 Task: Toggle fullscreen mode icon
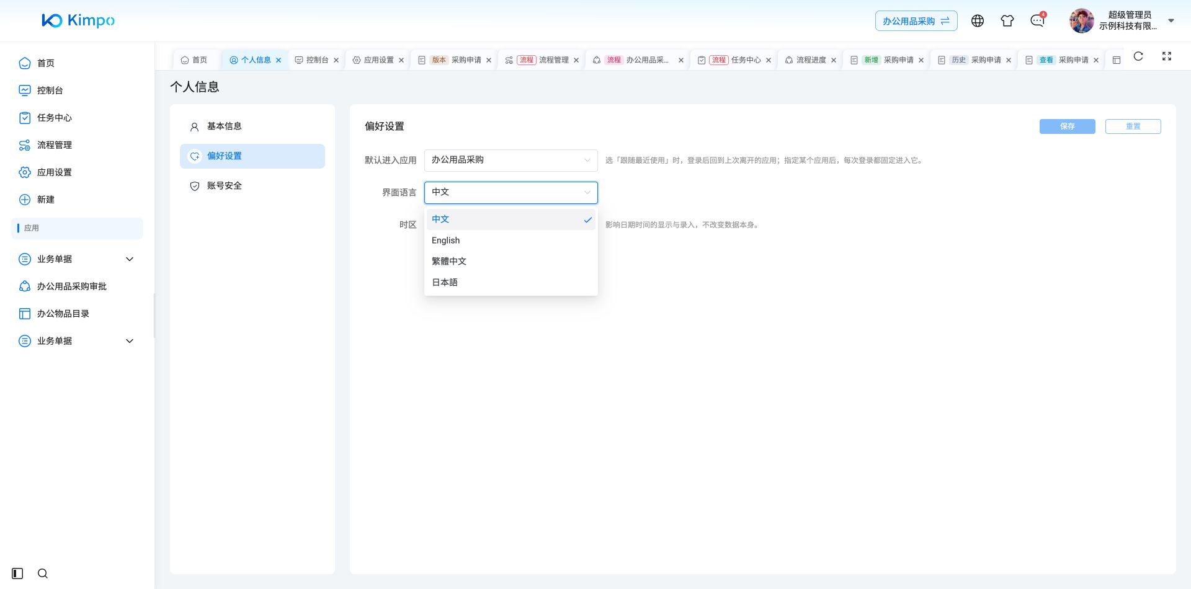pos(1167,56)
